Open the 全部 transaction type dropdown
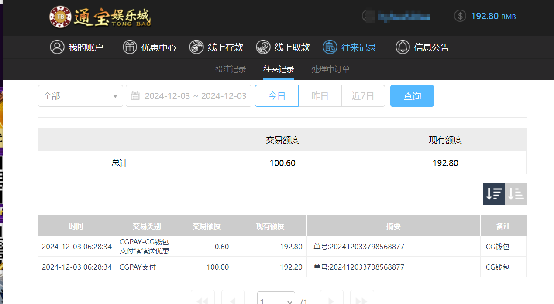This screenshot has height=304, width=554. [80, 96]
